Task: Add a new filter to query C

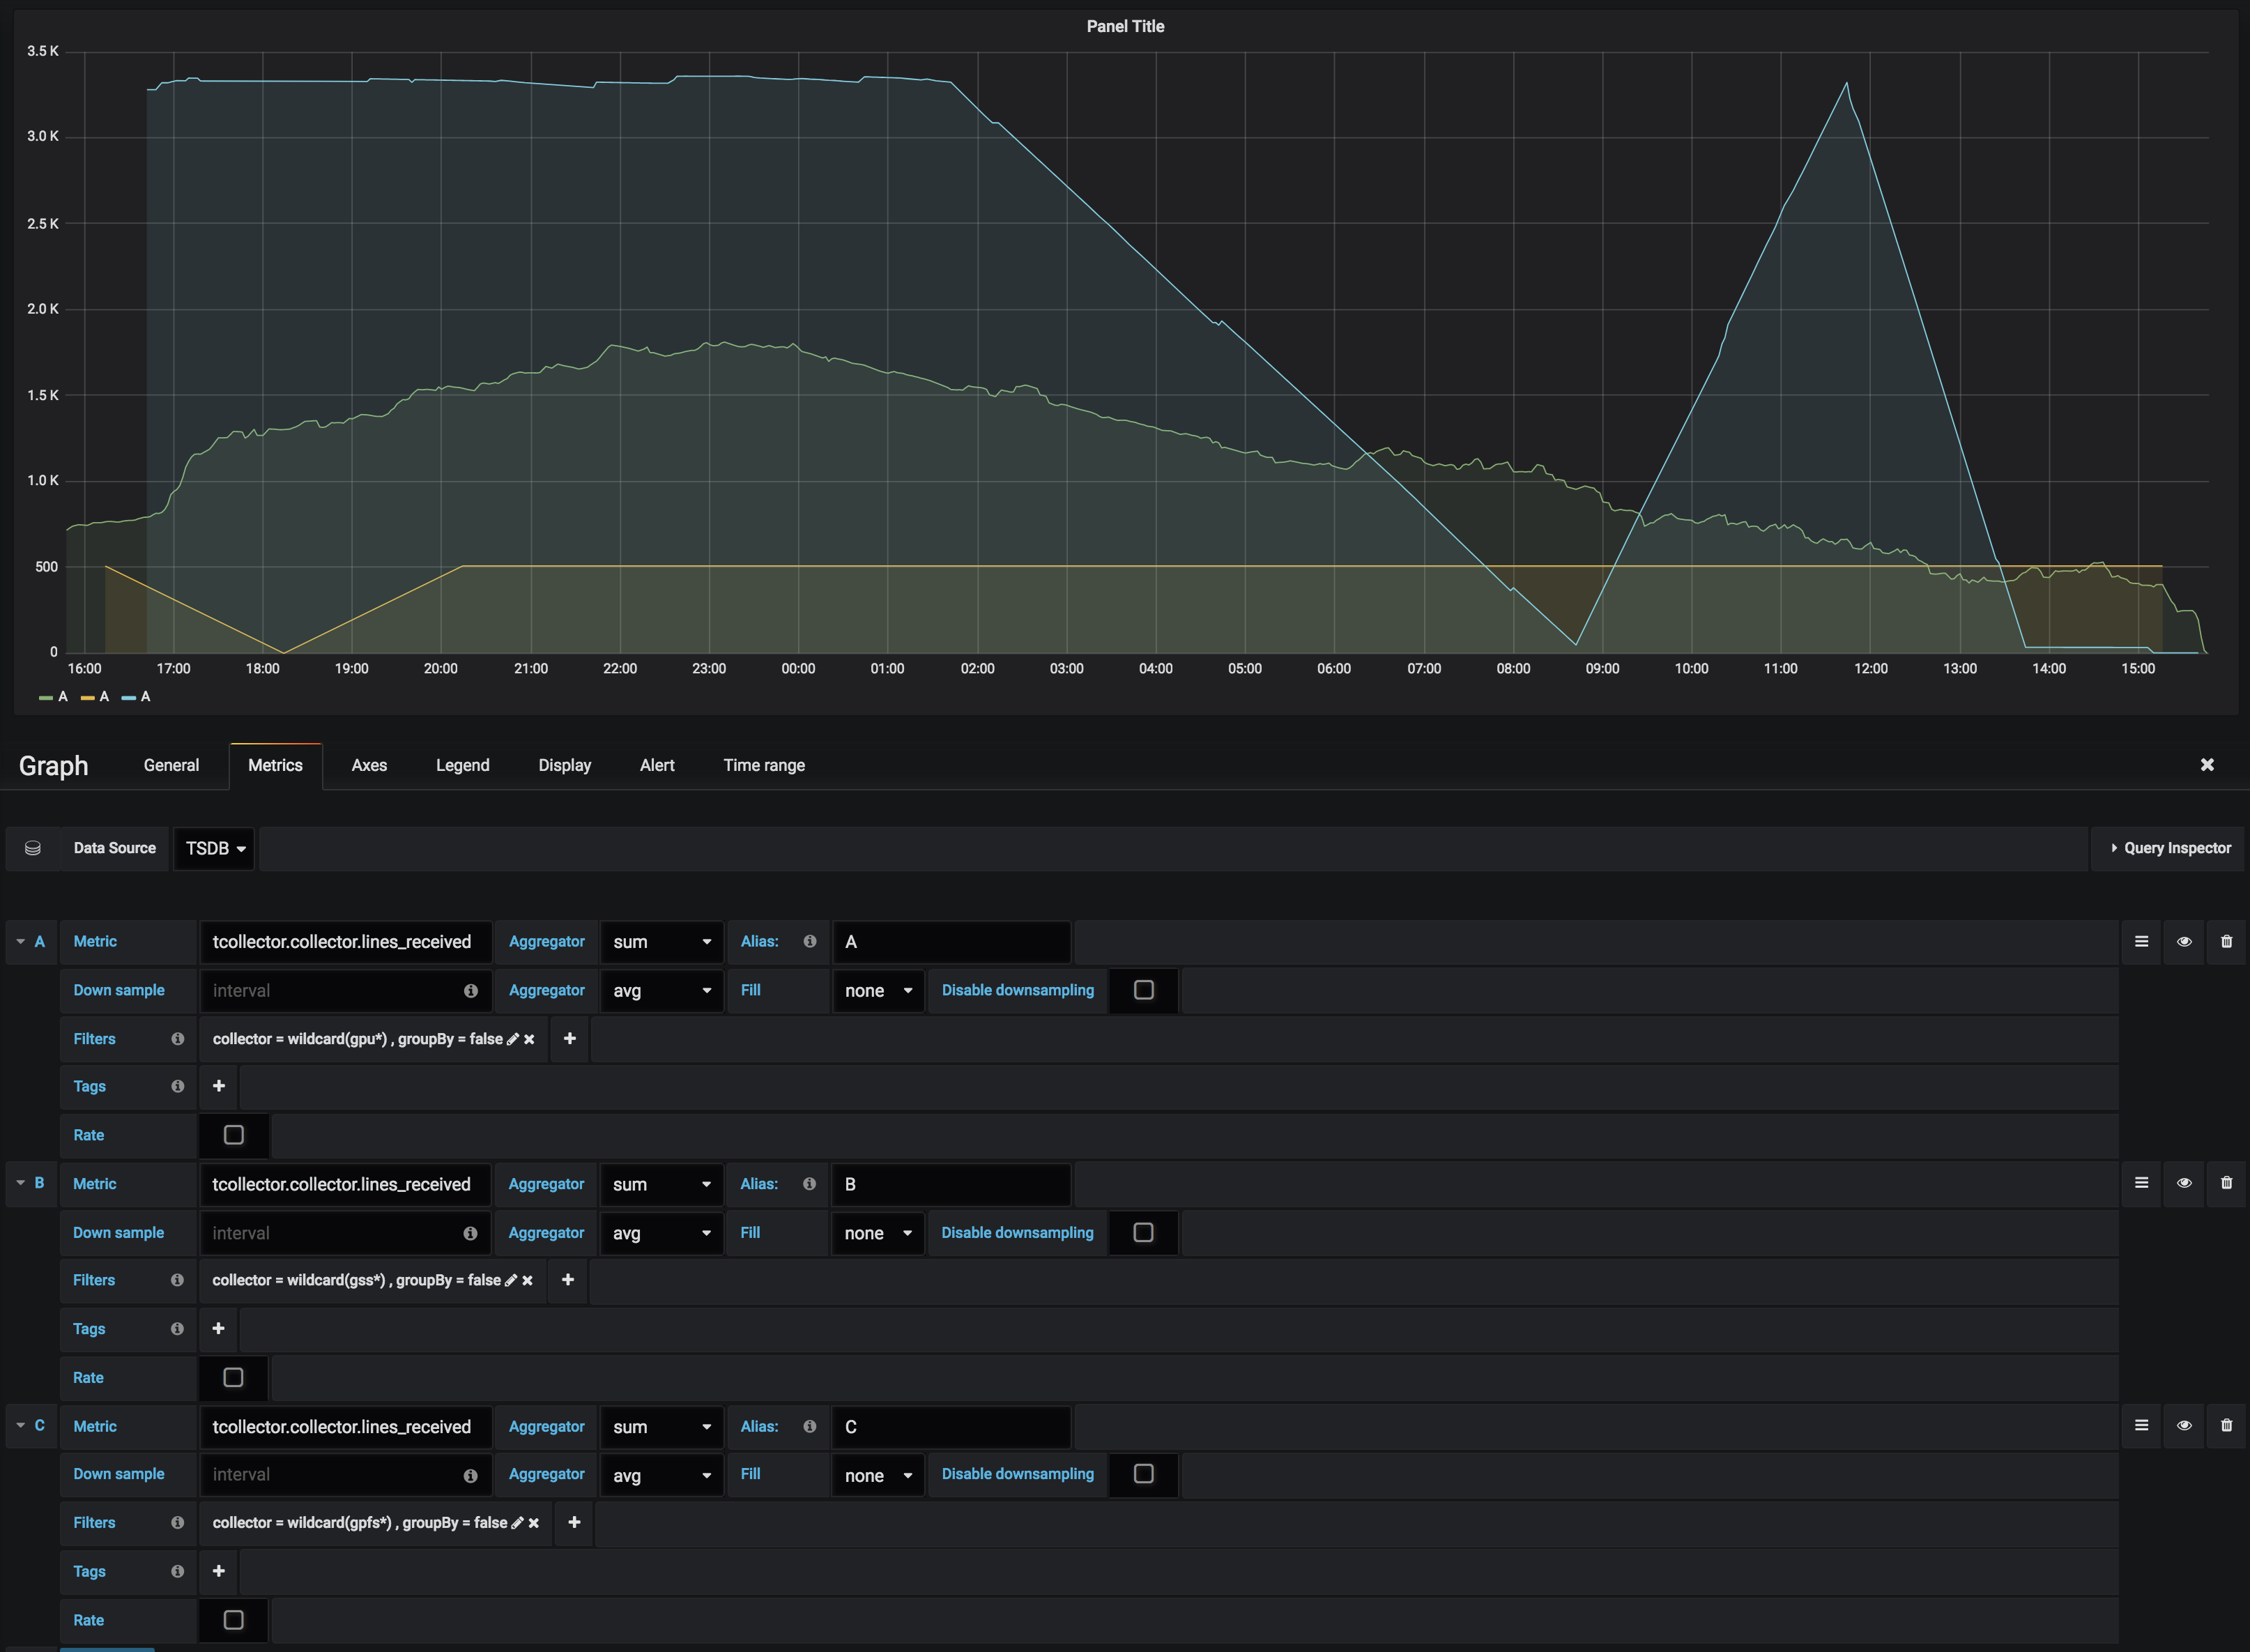Action: 574,1522
